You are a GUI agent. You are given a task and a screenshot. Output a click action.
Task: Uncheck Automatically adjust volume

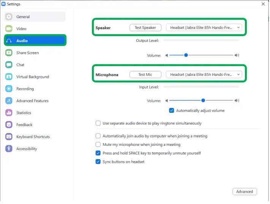pyautogui.click(x=172, y=111)
